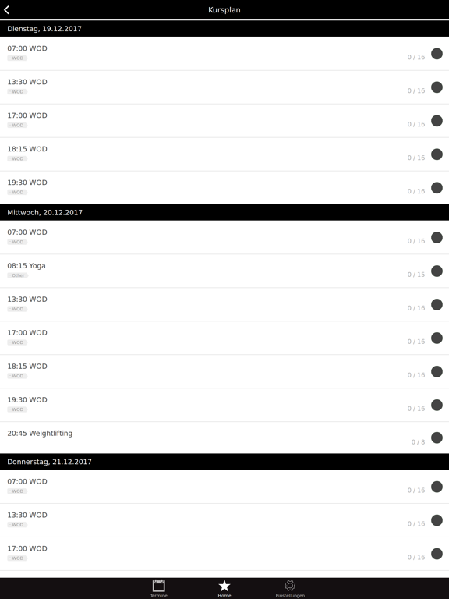
Task: Open Thursday 07:00 WOD class entry
Action: point(224,487)
